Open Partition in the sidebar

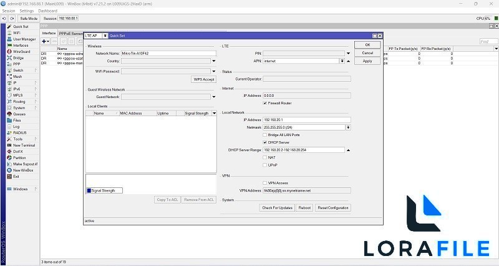pos(19,158)
